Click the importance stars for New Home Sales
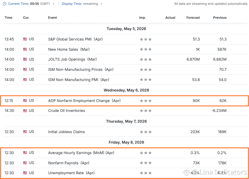The image size is (249, 179). coord(146,49)
